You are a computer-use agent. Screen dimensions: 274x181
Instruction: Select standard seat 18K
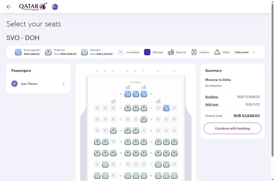tap(174, 176)
